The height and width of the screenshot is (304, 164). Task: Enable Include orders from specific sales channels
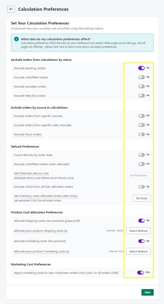(x=141, y=125)
